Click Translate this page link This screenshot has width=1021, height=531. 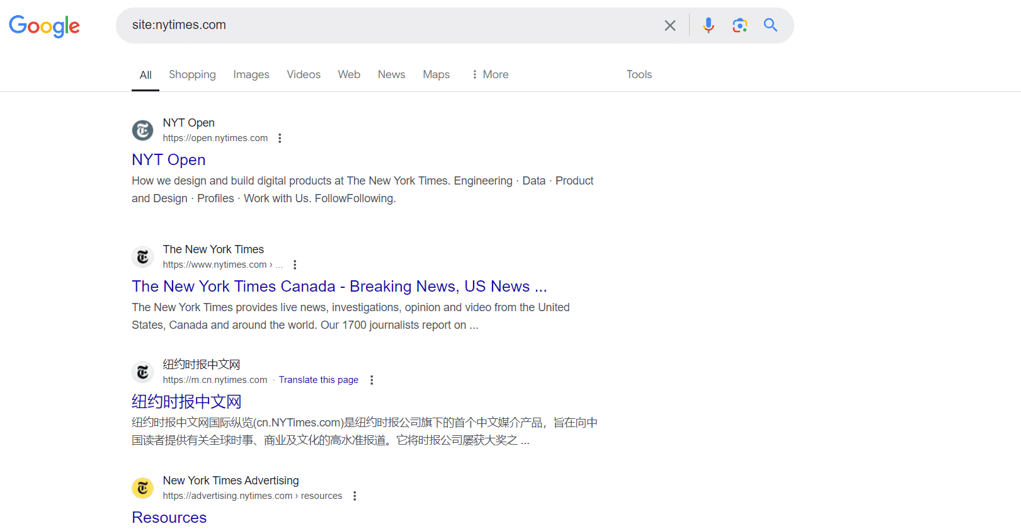tap(319, 380)
